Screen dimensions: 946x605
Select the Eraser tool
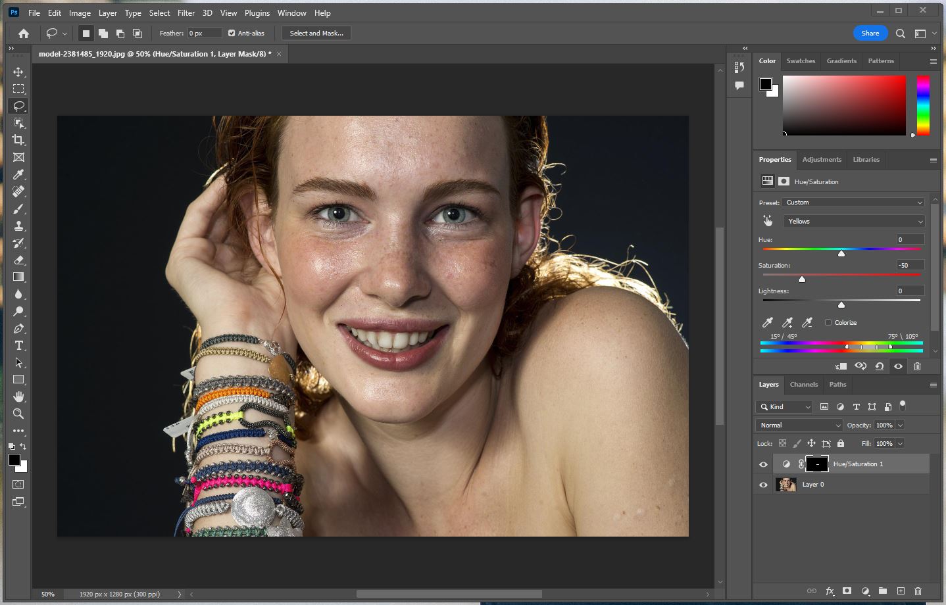pos(18,260)
